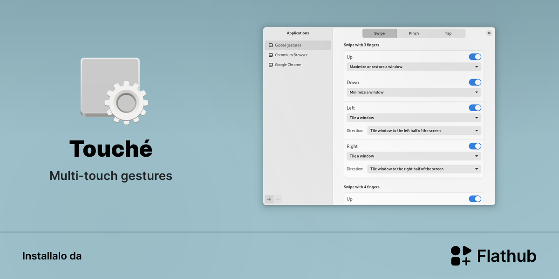Click the Direction label under the Right gesture

pyautogui.click(x=355, y=169)
